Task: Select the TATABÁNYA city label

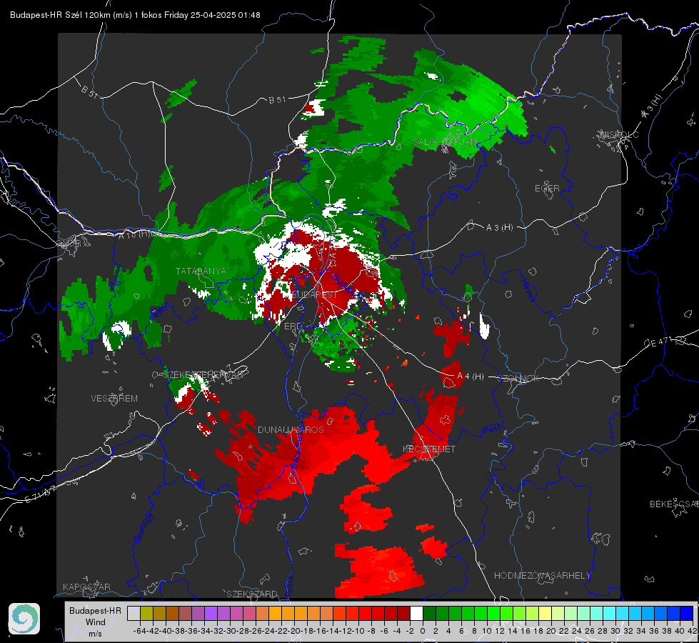Action: pos(201,271)
